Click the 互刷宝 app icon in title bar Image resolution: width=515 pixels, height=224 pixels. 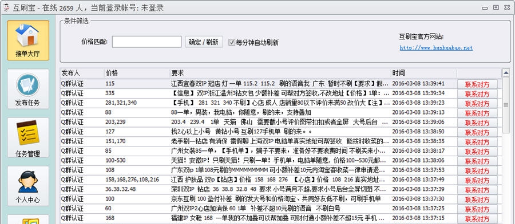[x=6, y=8]
